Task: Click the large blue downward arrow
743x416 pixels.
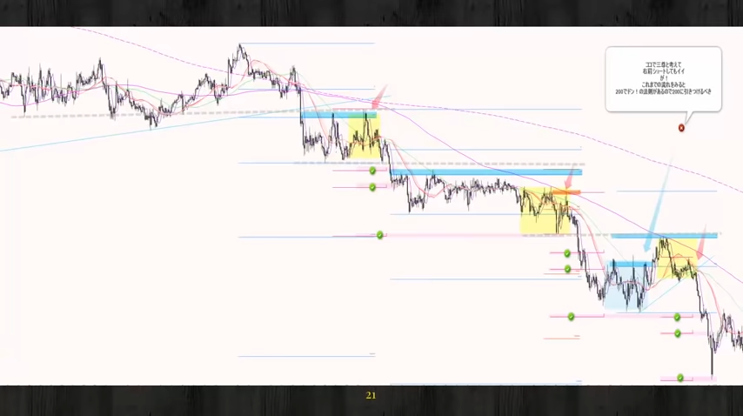Action: click(x=657, y=209)
